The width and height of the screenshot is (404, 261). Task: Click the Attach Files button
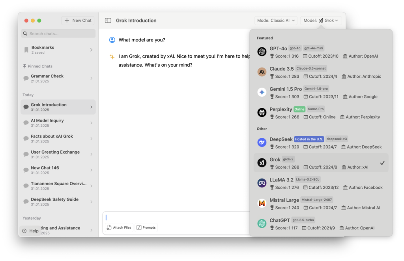click(119, 227)
